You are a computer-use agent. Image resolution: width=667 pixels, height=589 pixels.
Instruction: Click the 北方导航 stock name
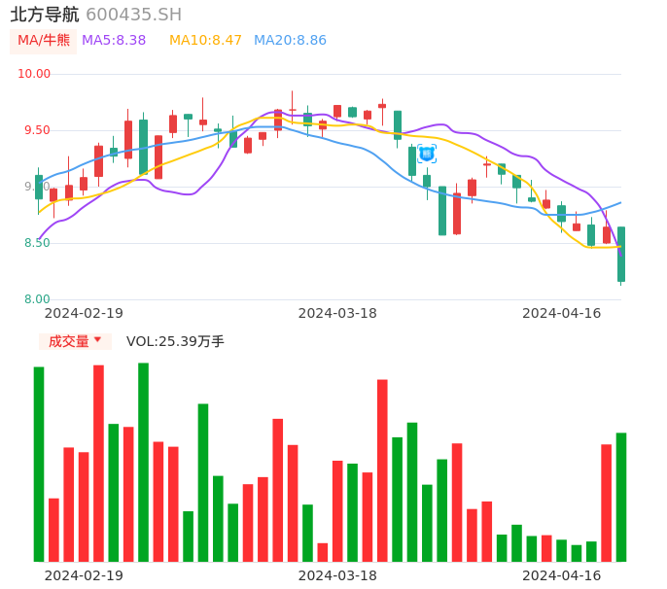click(45, 15)
